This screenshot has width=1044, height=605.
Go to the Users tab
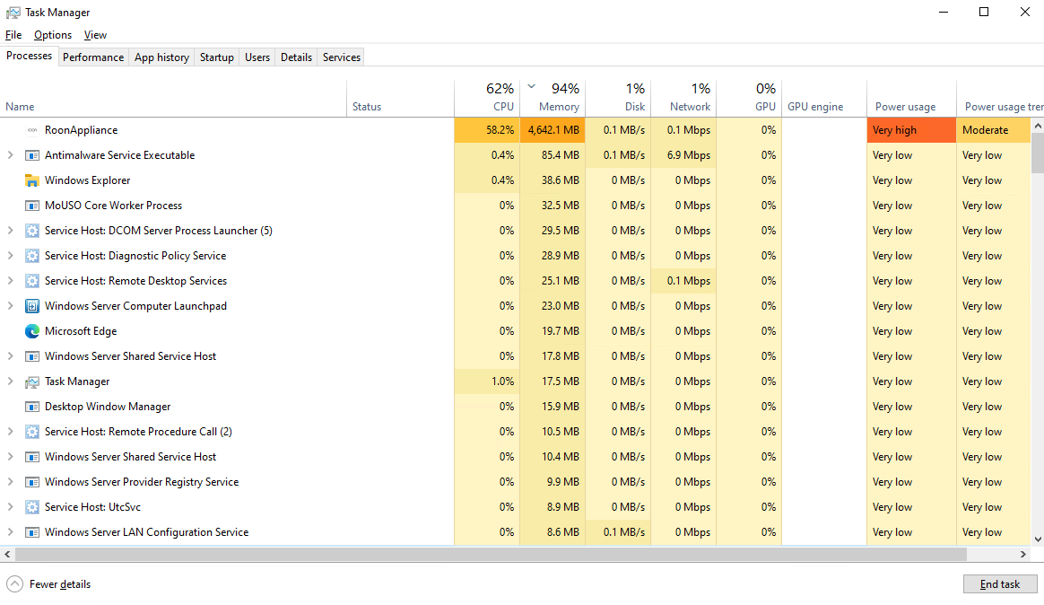click(x=257, y=57)
